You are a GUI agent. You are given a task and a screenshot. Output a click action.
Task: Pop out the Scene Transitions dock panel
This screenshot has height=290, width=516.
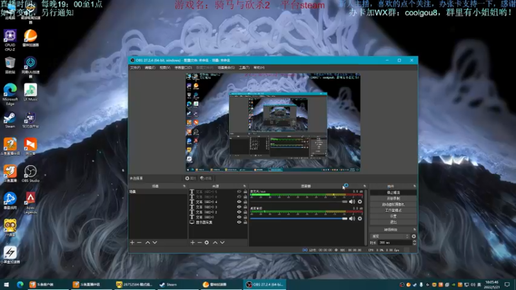pos(414,229)
